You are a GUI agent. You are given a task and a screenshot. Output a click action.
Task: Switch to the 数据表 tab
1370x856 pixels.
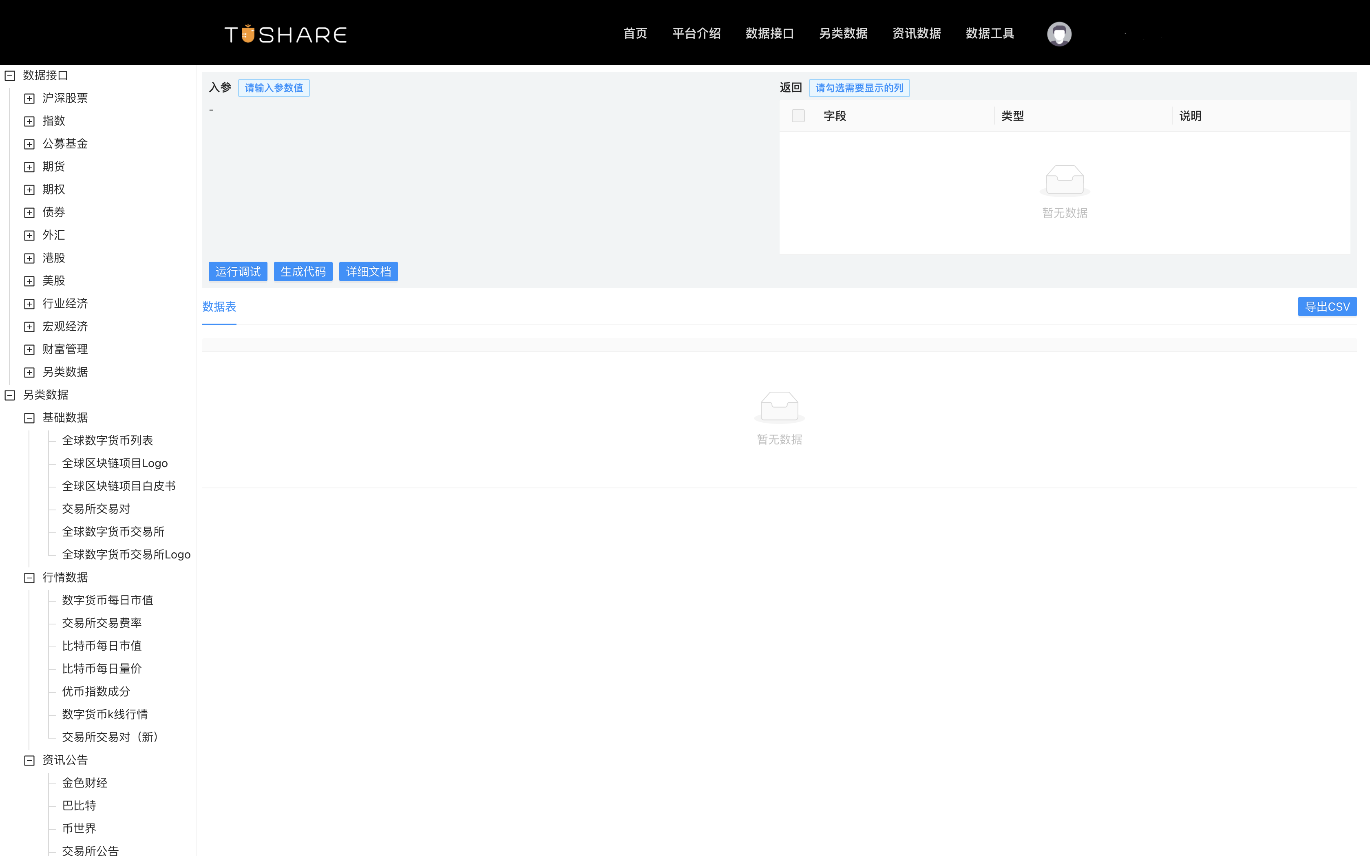click(x=219, y=307)
